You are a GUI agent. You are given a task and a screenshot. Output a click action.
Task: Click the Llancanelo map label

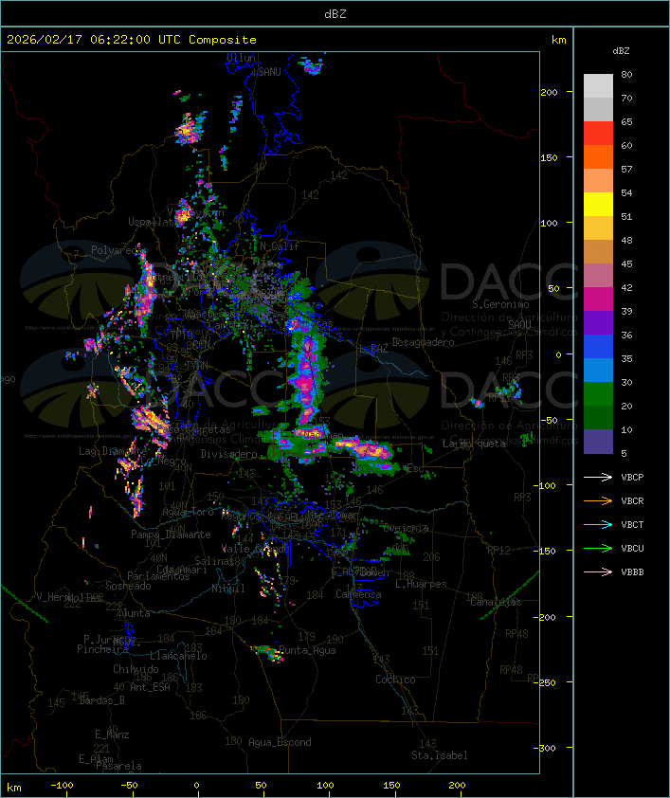pyautogui.click(x=178, y=656)
